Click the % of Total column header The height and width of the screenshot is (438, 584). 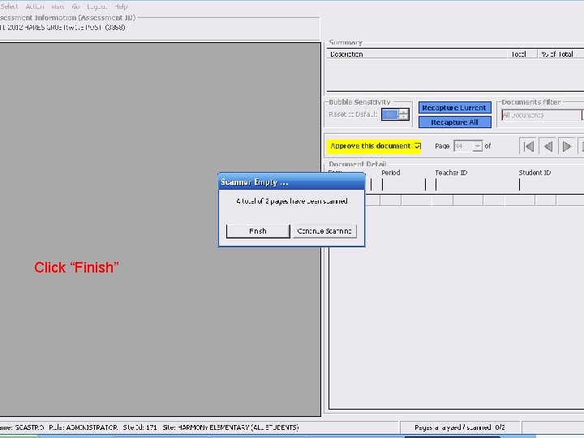(x=560, y=54)
